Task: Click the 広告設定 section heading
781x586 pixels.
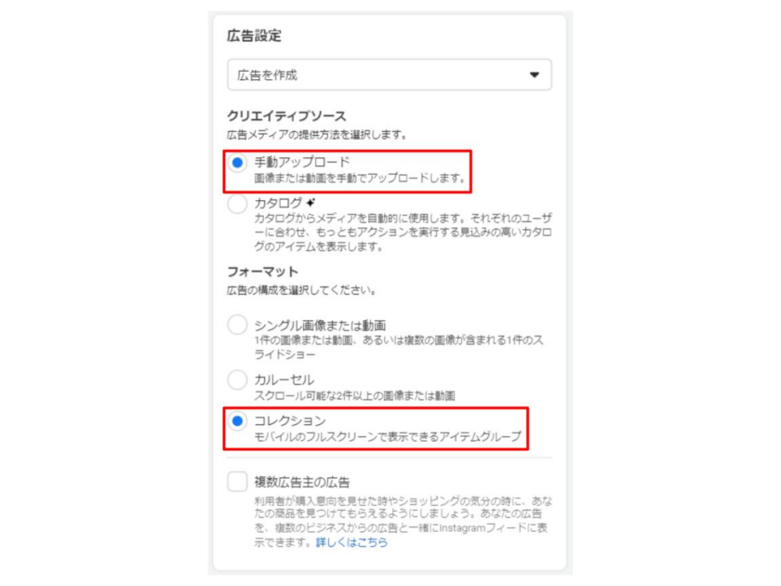Action: pos(254,35)
